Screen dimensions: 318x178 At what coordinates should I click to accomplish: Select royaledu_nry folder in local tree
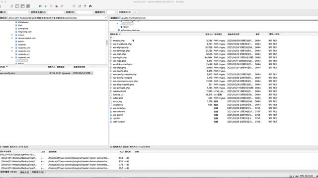(x=24, y=54)
